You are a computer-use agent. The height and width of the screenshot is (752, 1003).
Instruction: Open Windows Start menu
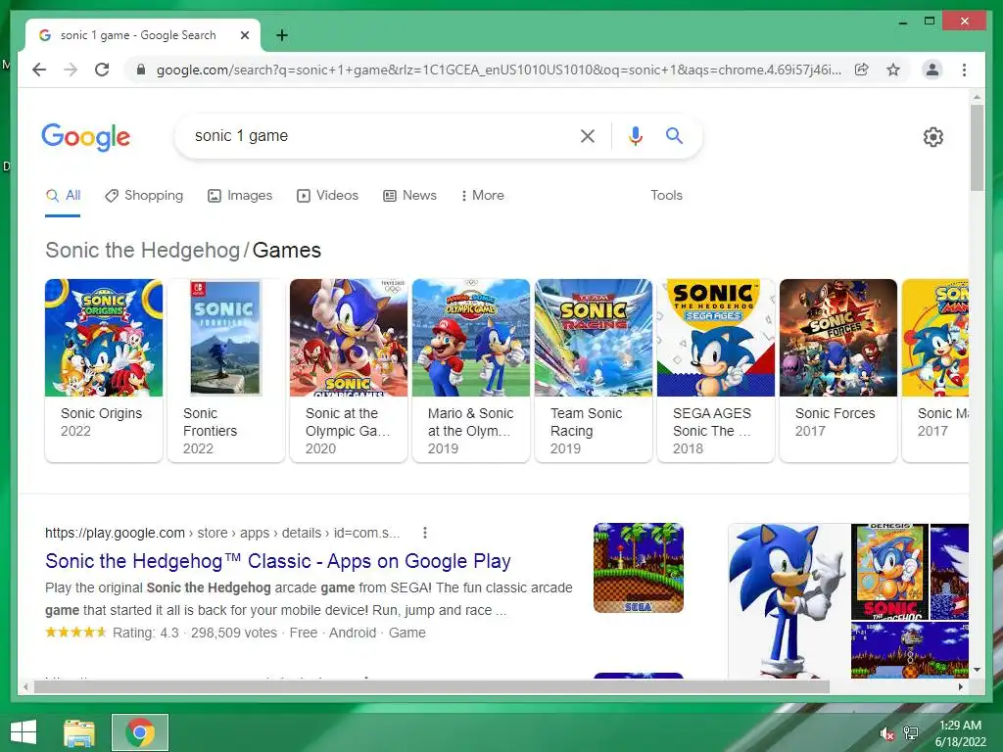[x=24, y=732]
